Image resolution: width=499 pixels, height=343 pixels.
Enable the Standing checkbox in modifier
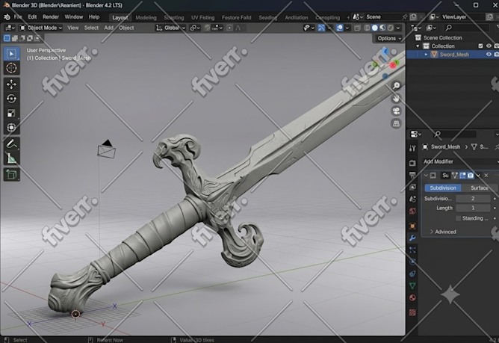pos(458,218)
